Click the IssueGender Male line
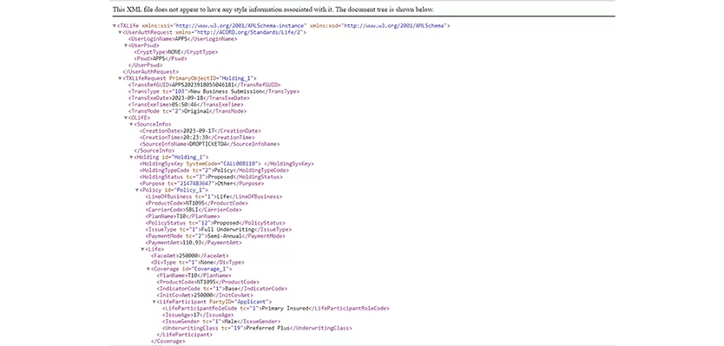724x346 pixels. coord(221,321)
